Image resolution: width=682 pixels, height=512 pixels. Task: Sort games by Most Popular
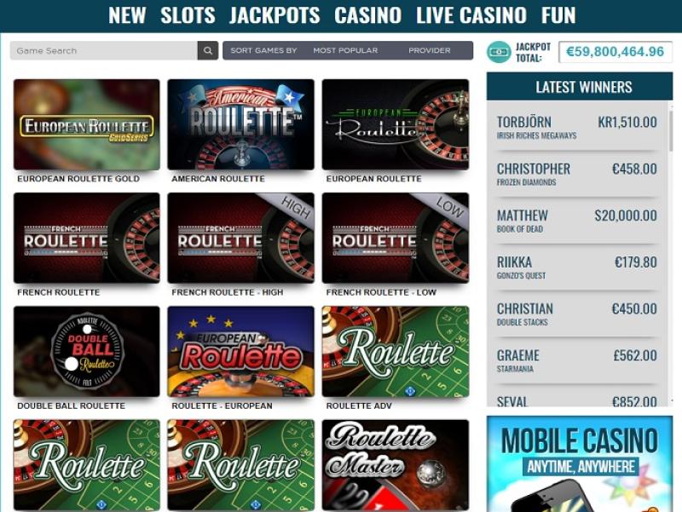[345, 50]
